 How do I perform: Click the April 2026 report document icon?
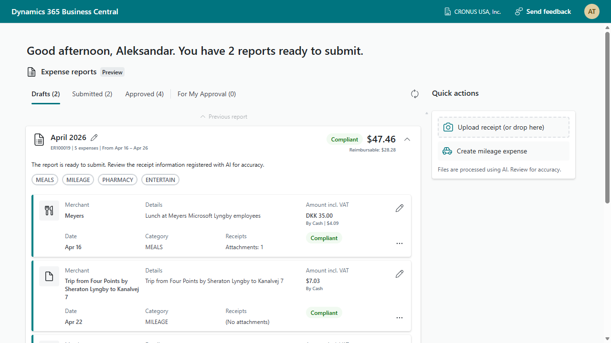[39, 140]
